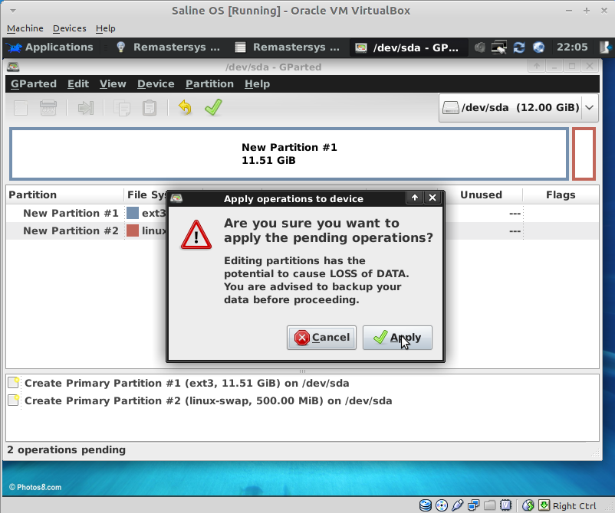
Task: Cancel applying the pending operations
Action: coord(321,337)
